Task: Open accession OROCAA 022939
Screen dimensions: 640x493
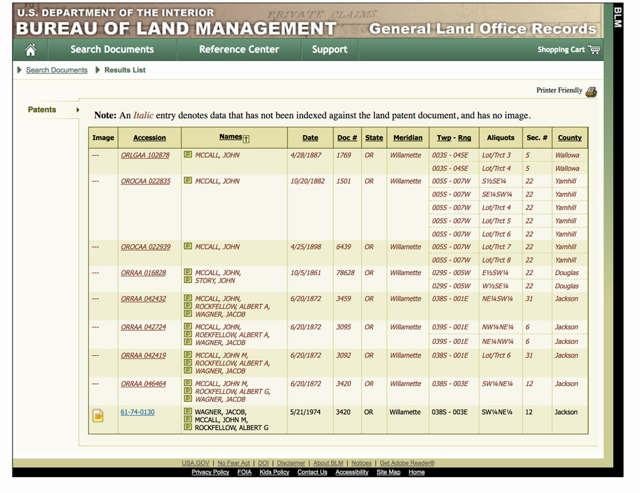Action: [x=146, y=247]
